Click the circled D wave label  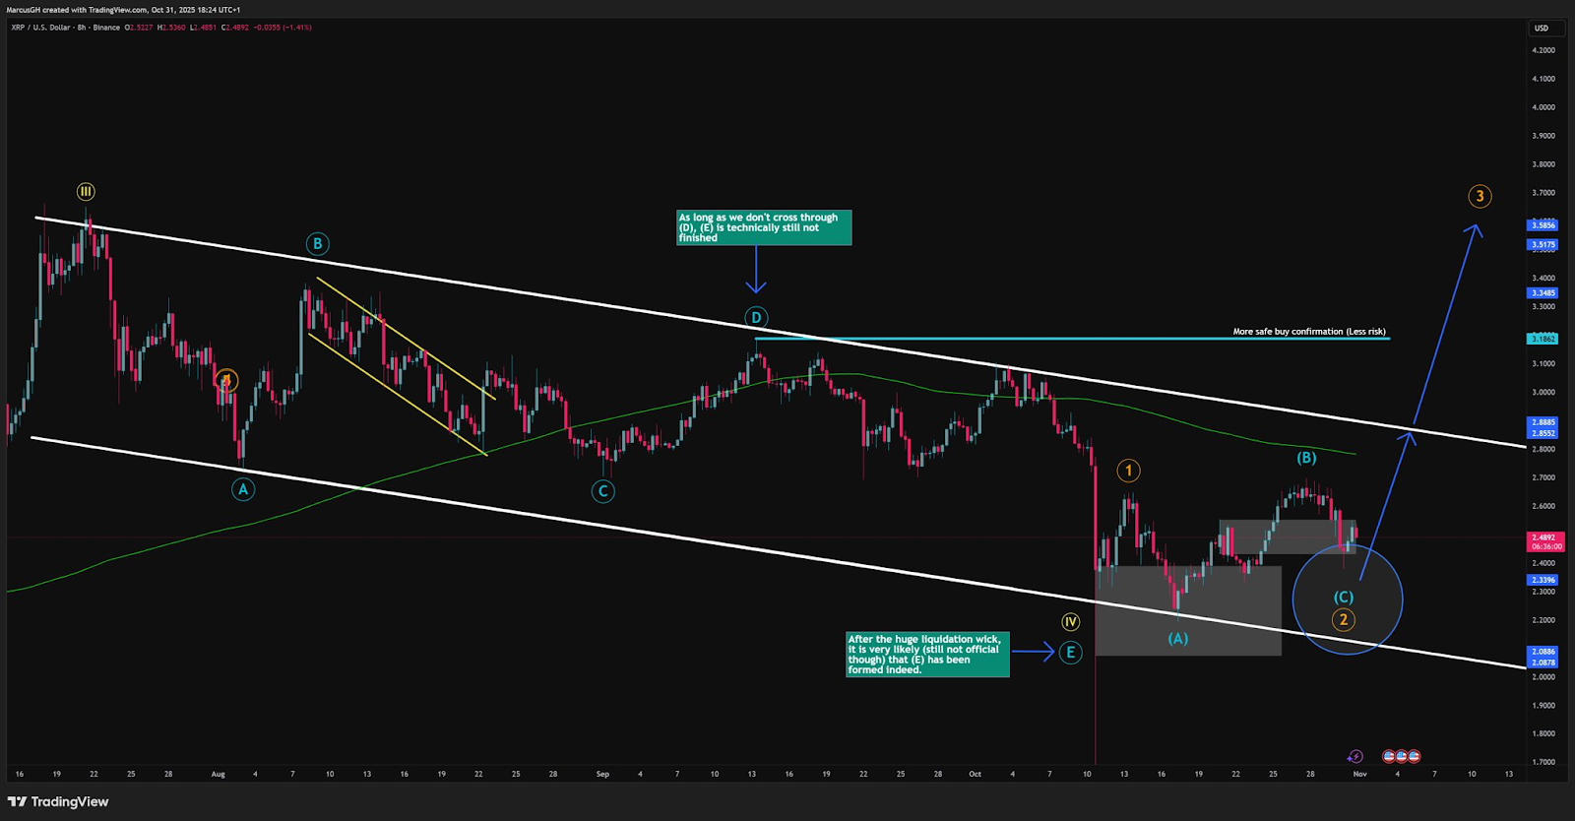coord(756,318)
